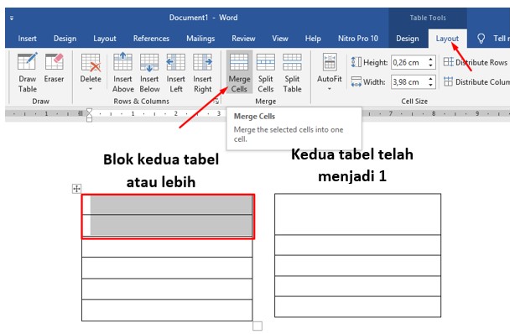Switch to the Mailings tab
Viewport: 515px width, 334px height.
point(200,39)
